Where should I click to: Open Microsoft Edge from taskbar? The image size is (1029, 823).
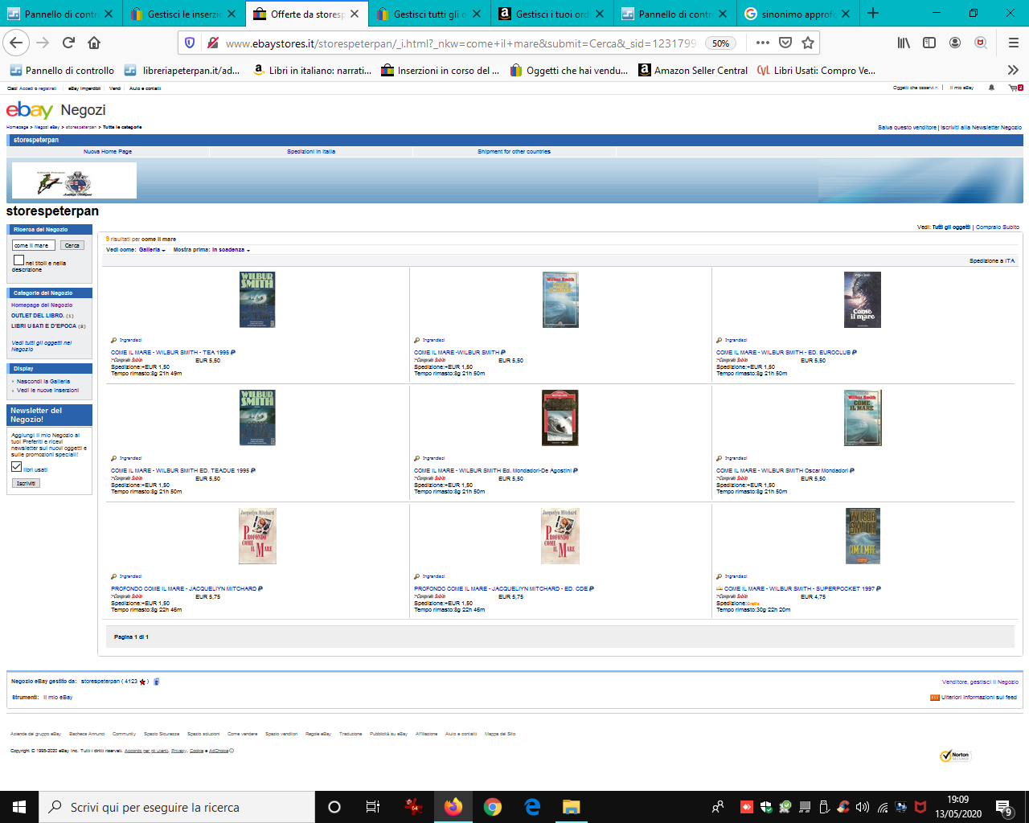[532, 807]
